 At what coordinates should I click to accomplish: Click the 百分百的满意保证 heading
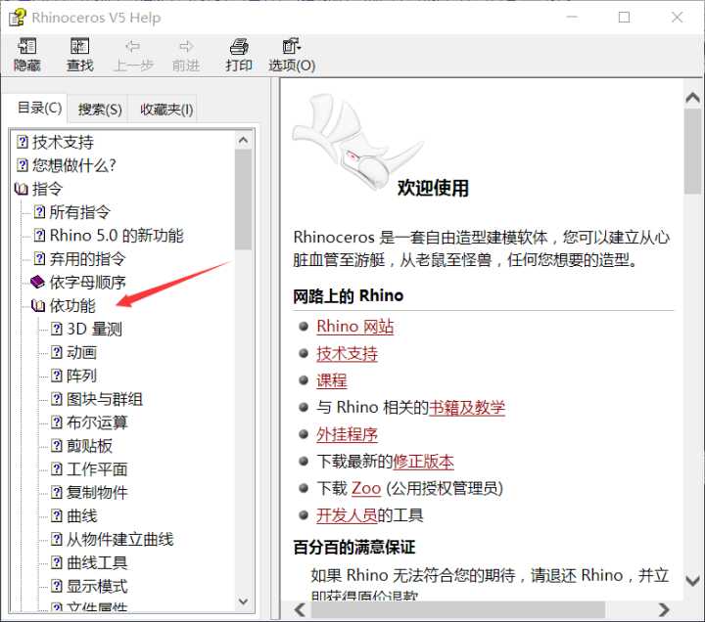(354, 547)
